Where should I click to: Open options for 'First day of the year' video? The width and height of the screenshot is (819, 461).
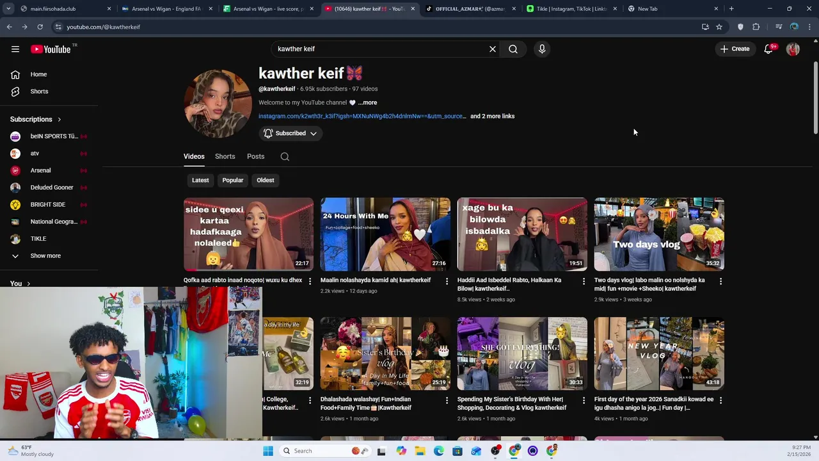pyautogui.click(x=720, y=400)
